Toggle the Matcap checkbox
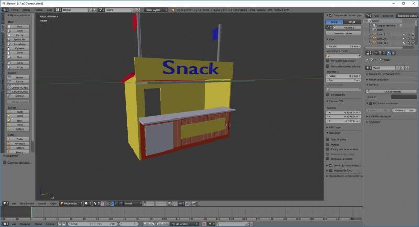 (x=328, y=144)
